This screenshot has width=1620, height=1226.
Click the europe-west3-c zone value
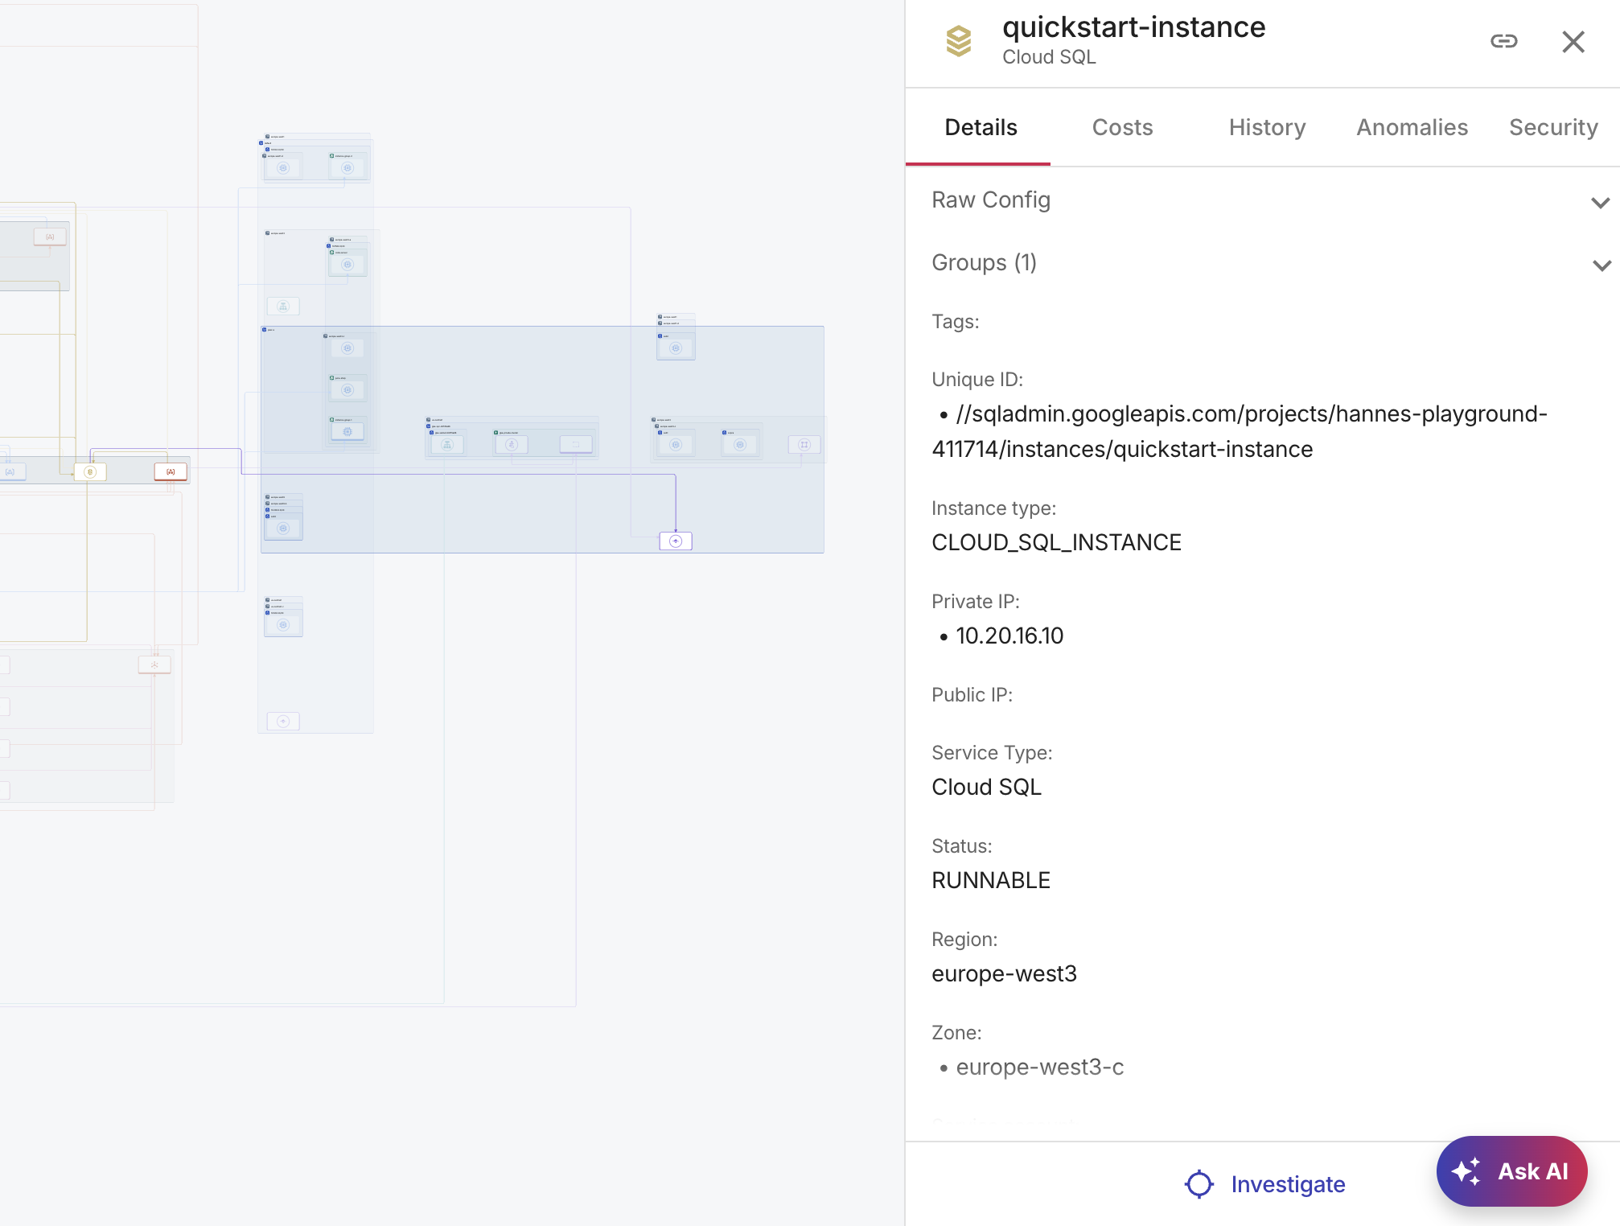tap(1039, 1068)
